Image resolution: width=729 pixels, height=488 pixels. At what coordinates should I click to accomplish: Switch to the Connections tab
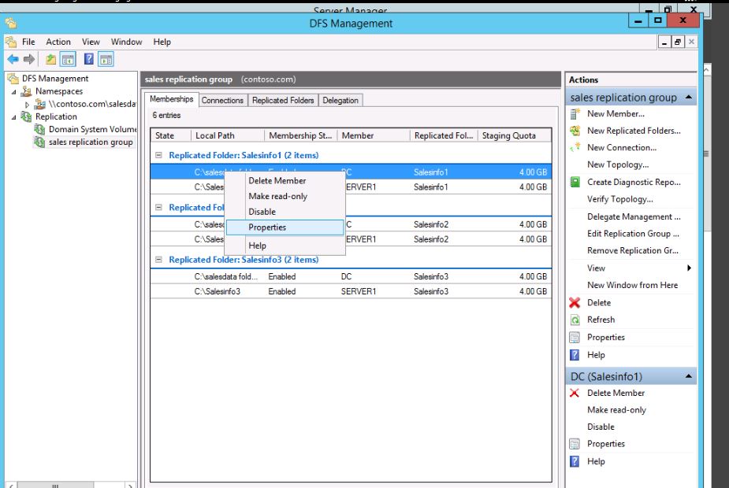(x=222, y=100)
